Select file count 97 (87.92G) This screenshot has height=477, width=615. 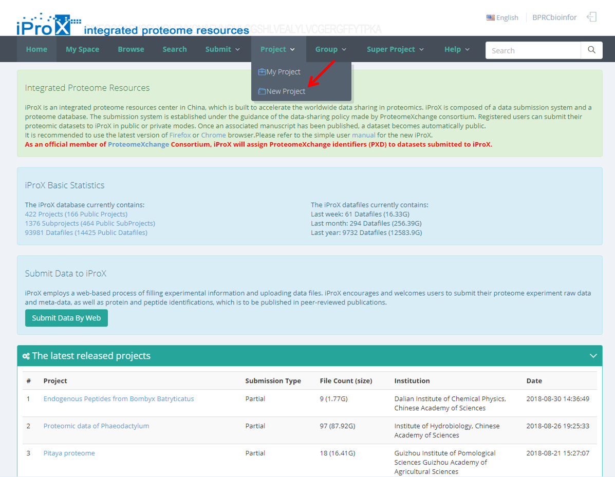[x=338, y=426]
